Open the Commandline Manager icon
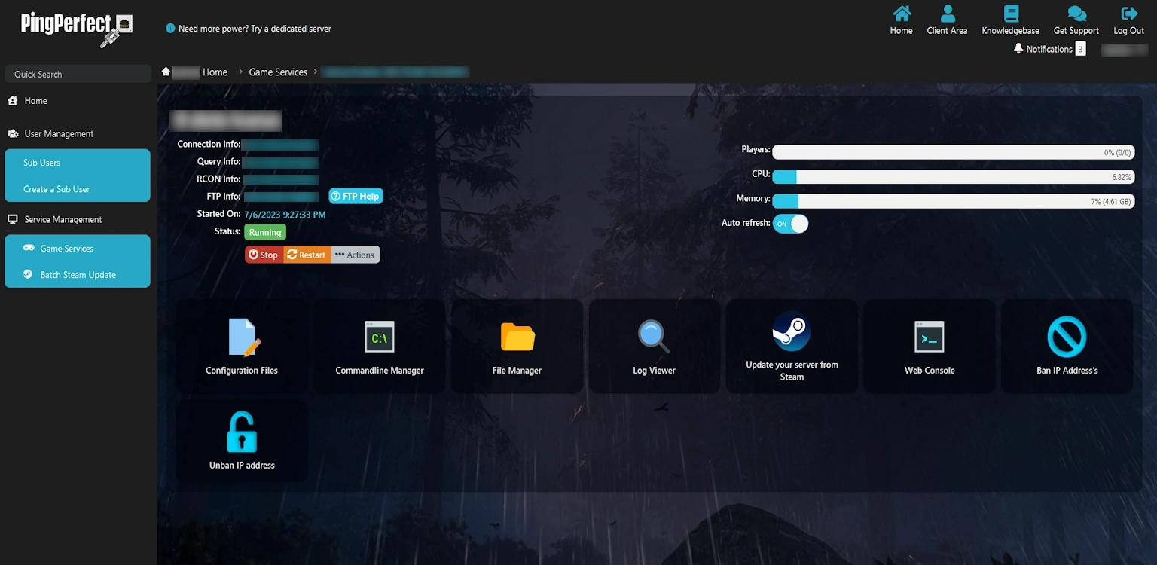This screenshot has width=1157, height=565. (379, 337)
